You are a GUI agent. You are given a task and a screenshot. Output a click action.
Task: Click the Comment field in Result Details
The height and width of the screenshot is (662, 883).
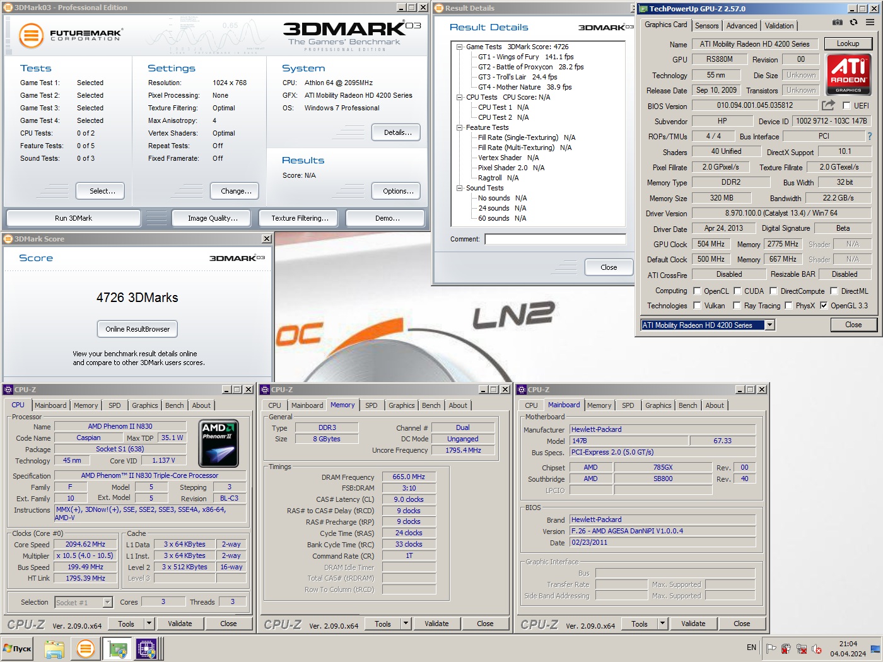[x=555, y=239]
